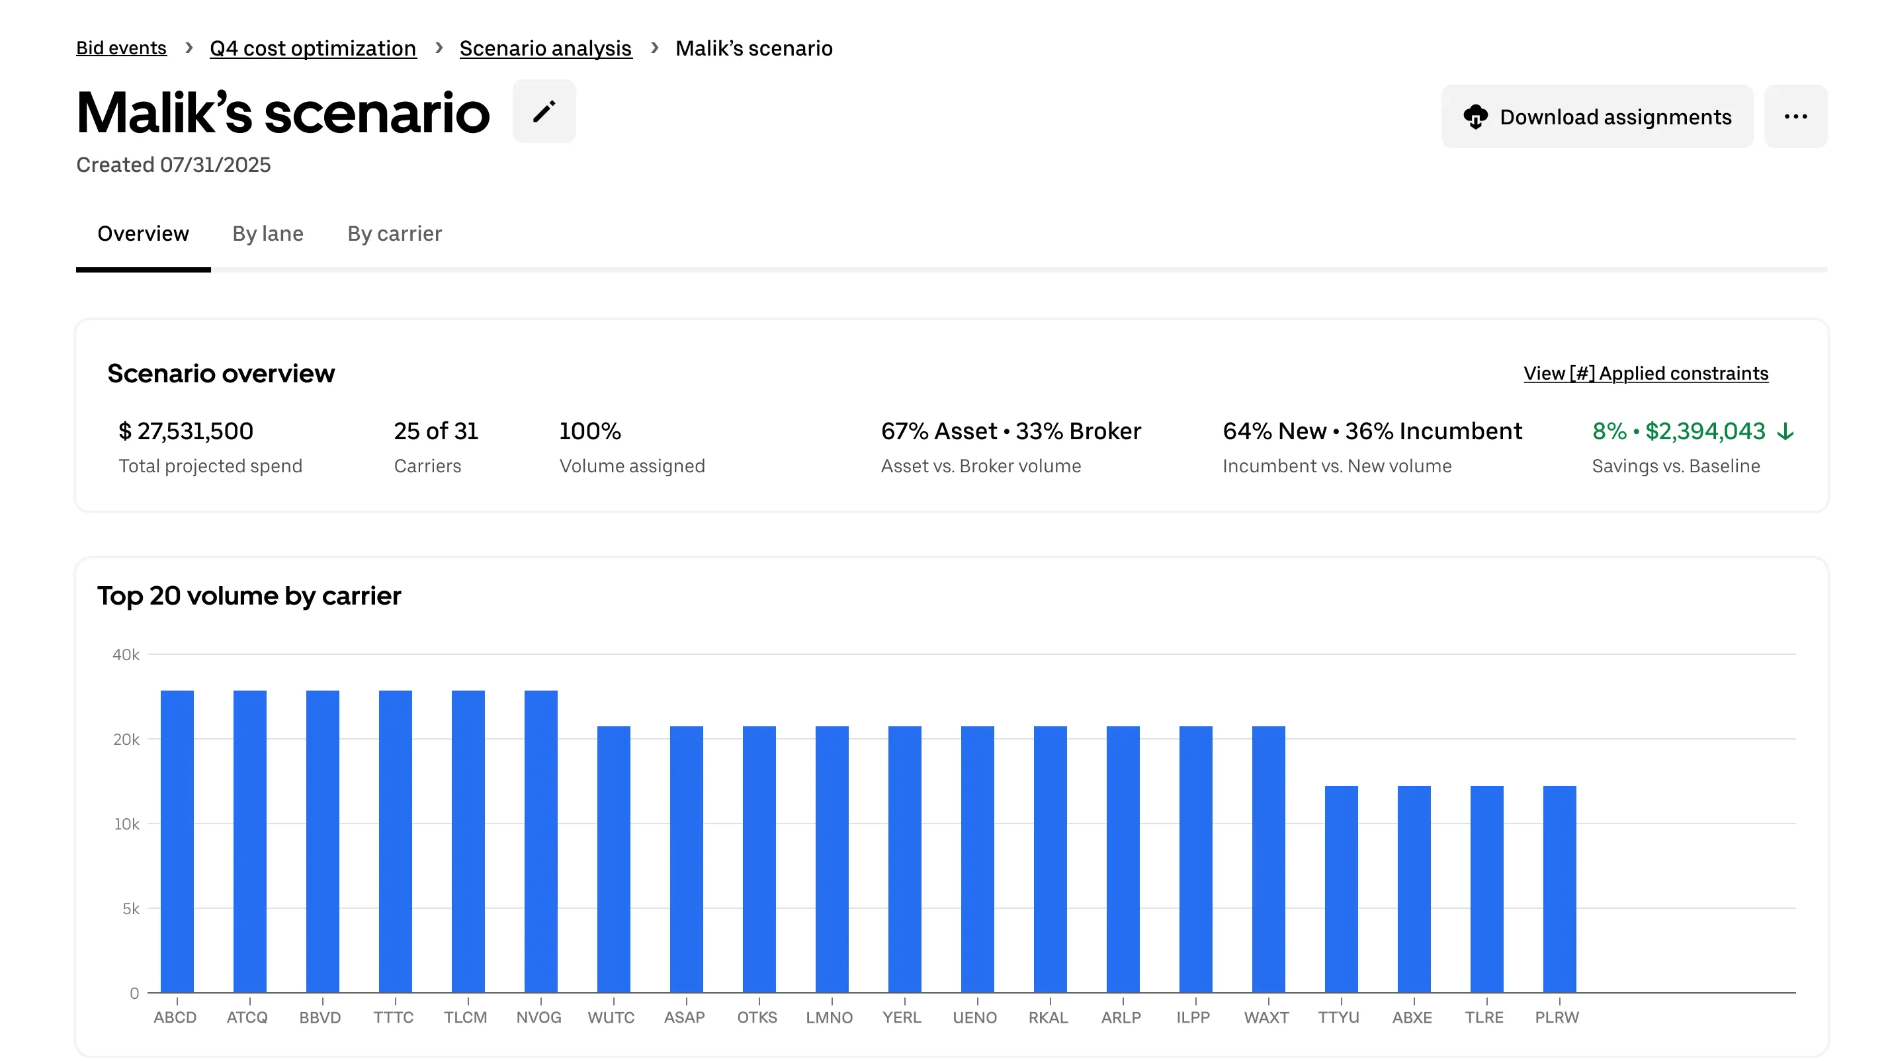Select the 8% savings indicator

point(1607,431)
